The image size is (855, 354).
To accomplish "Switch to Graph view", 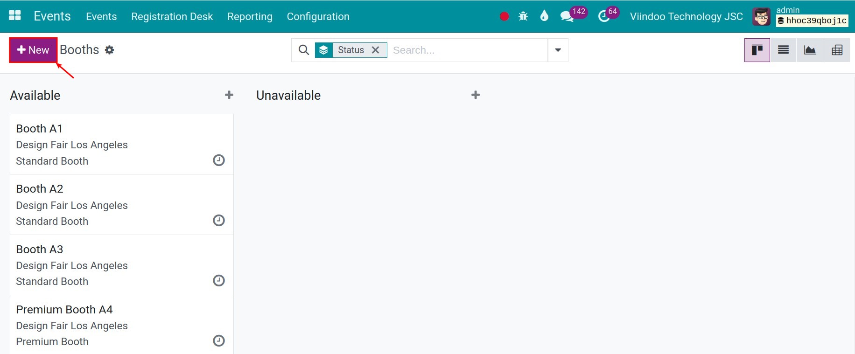I will pos(810,50).
